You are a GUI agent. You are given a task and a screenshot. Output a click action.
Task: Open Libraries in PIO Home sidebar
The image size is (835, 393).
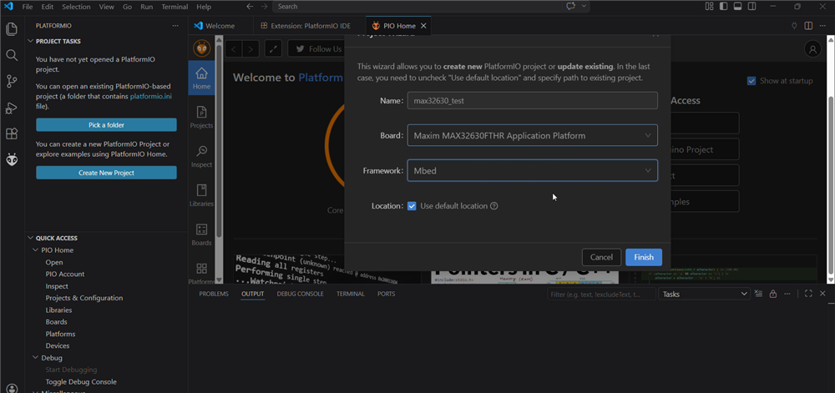(202, 195)
